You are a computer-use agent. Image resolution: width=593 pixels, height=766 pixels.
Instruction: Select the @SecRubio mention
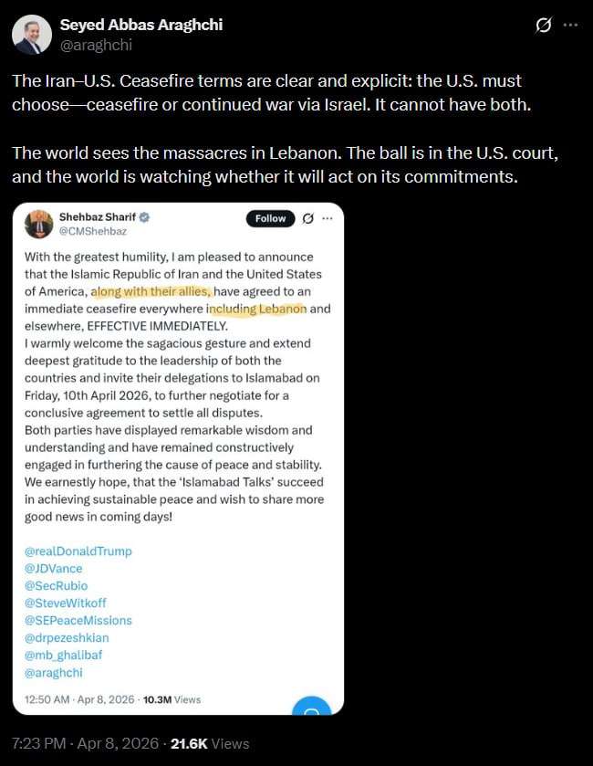tap(57, 585)
